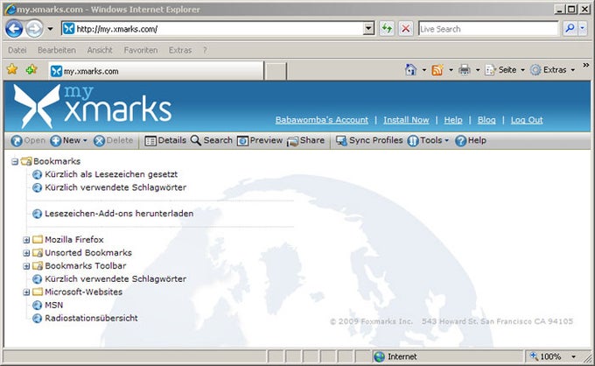Viewport: 595px width, 366px height.
Task: Click the Open toolbar button
Action: click(28, 140)
